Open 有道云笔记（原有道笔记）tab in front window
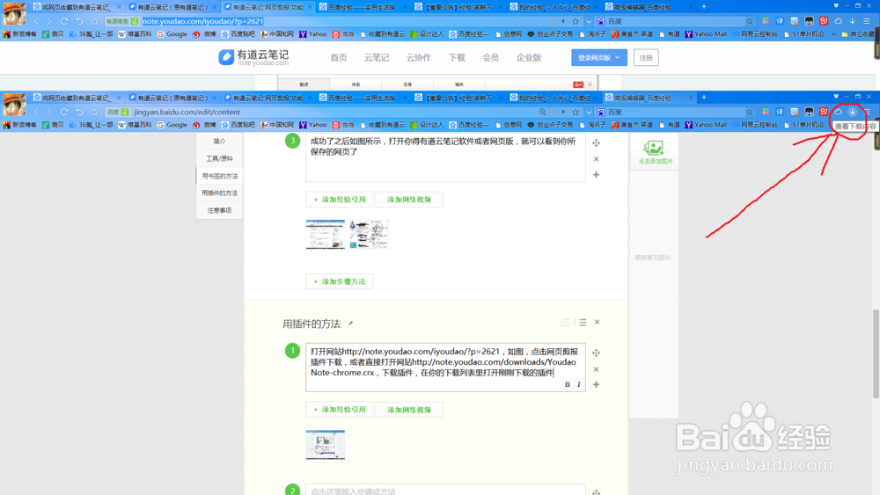 tap(172, 98)
